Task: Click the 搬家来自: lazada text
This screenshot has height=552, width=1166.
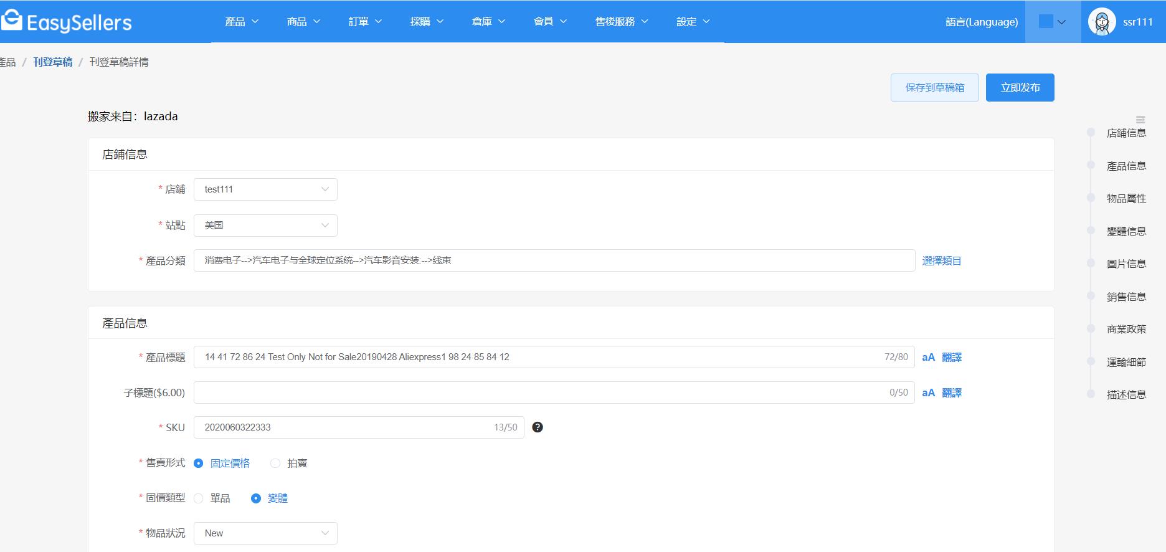Action: [133, 117]
